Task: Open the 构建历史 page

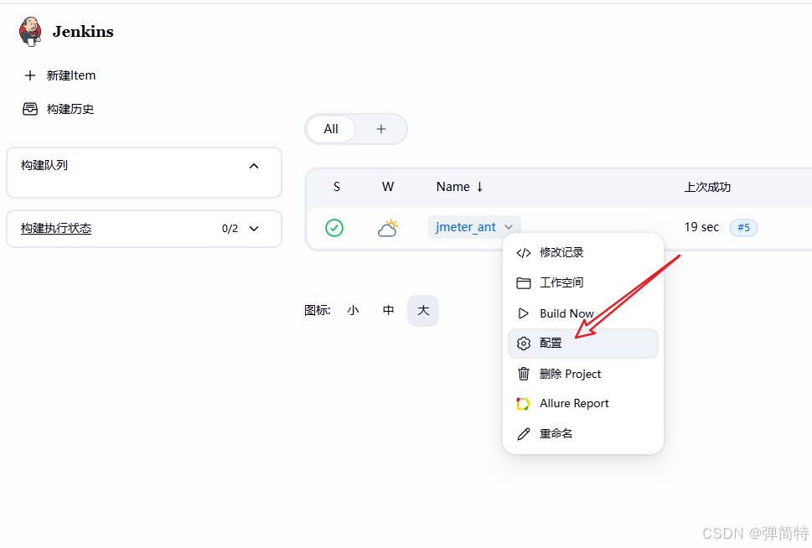Action: click(x=70, y=109)
